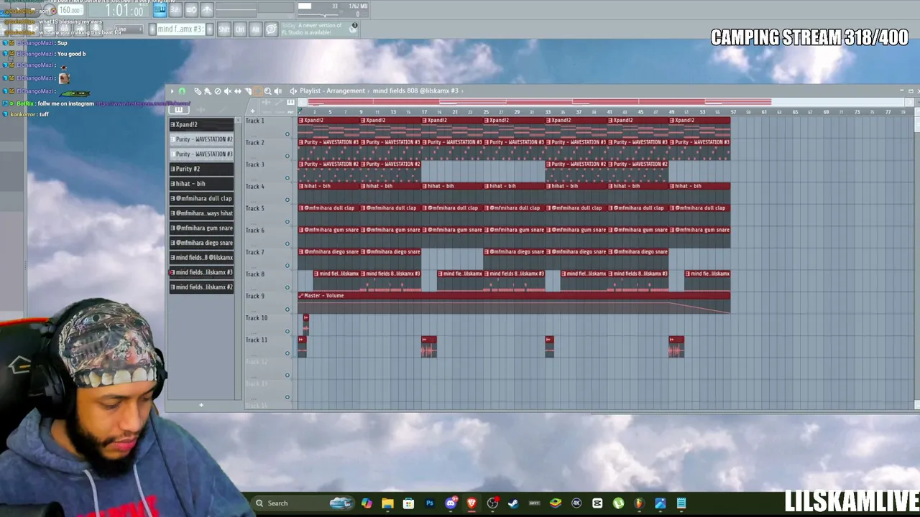
Task: Toggle mute on Track 11
Action: pos(287,353)
